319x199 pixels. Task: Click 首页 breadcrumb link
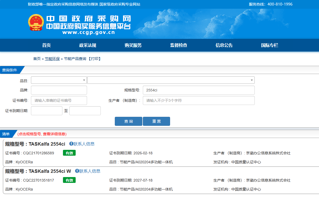click(x=37, y=59)
